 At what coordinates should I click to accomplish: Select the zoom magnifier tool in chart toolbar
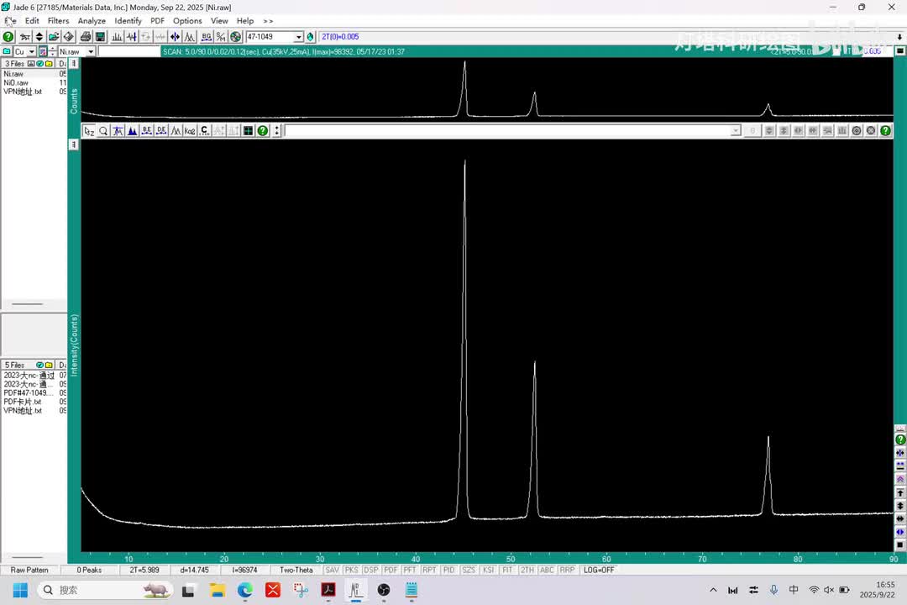(103, 131)
